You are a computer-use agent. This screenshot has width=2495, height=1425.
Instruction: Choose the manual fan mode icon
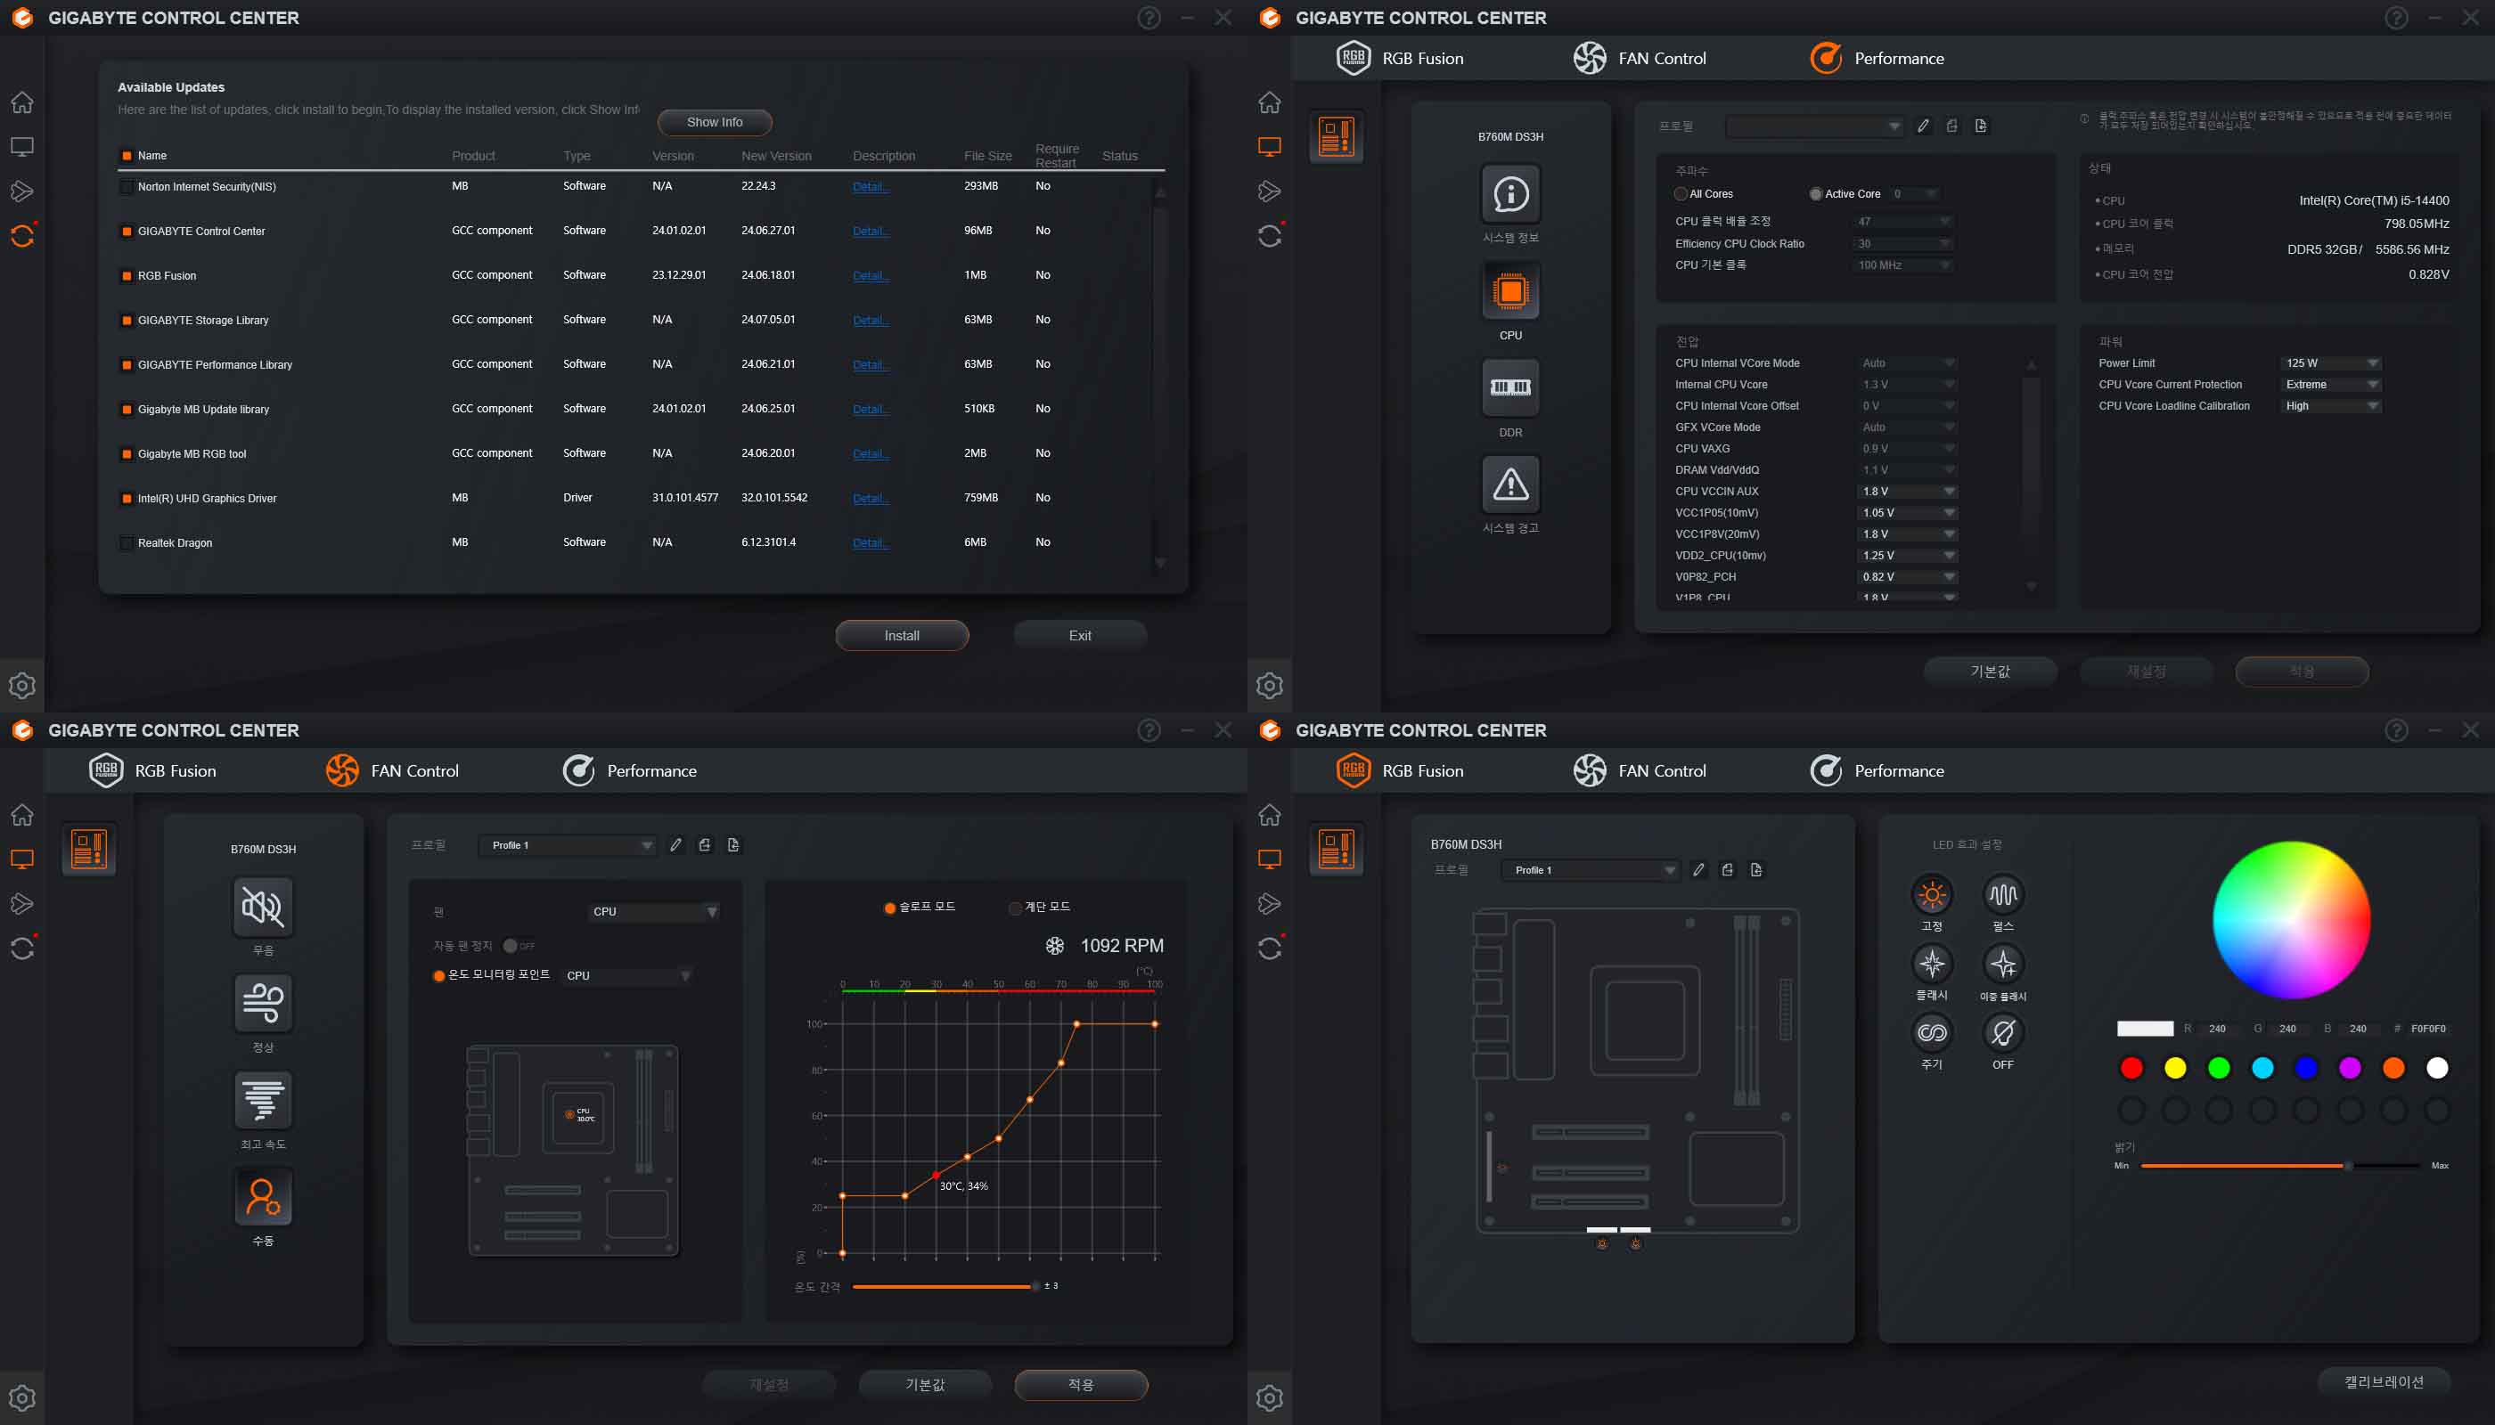[263, 1196]
